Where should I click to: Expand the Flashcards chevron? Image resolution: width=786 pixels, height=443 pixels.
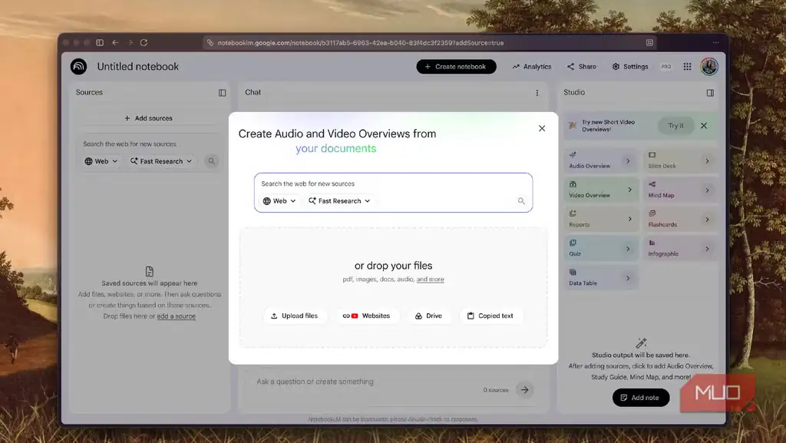tap(707, 219)
